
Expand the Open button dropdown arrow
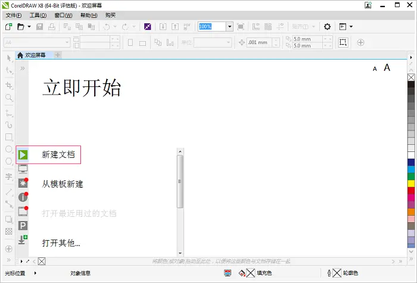[x=29, y=27]
